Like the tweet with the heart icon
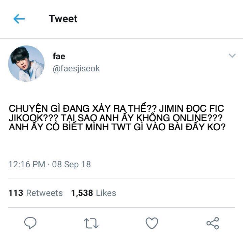Image resolution: width=243 pixels, height=237 pixels. click(x=152, y=223)
